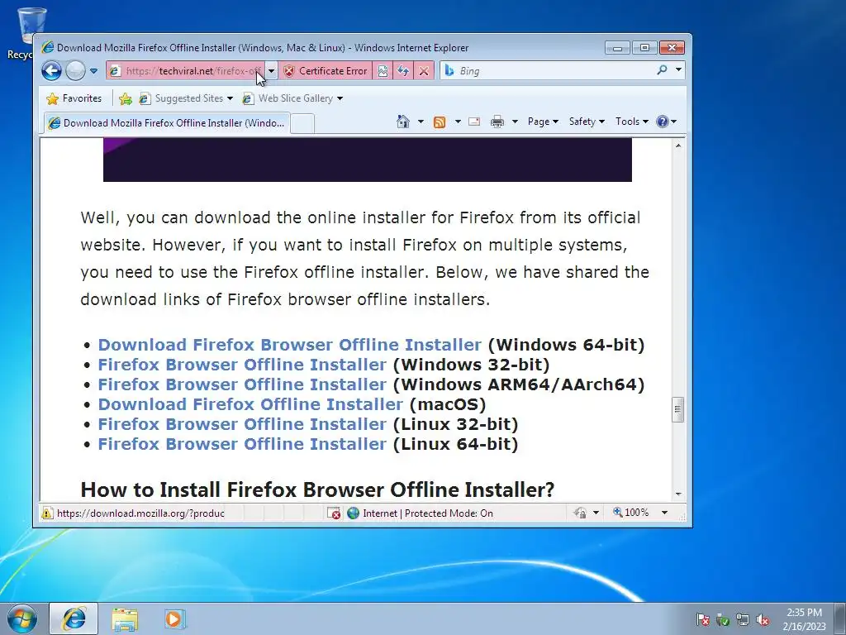Click the page scroll down arrow
This screenshot has height=635, width=846.
point(678,494)
